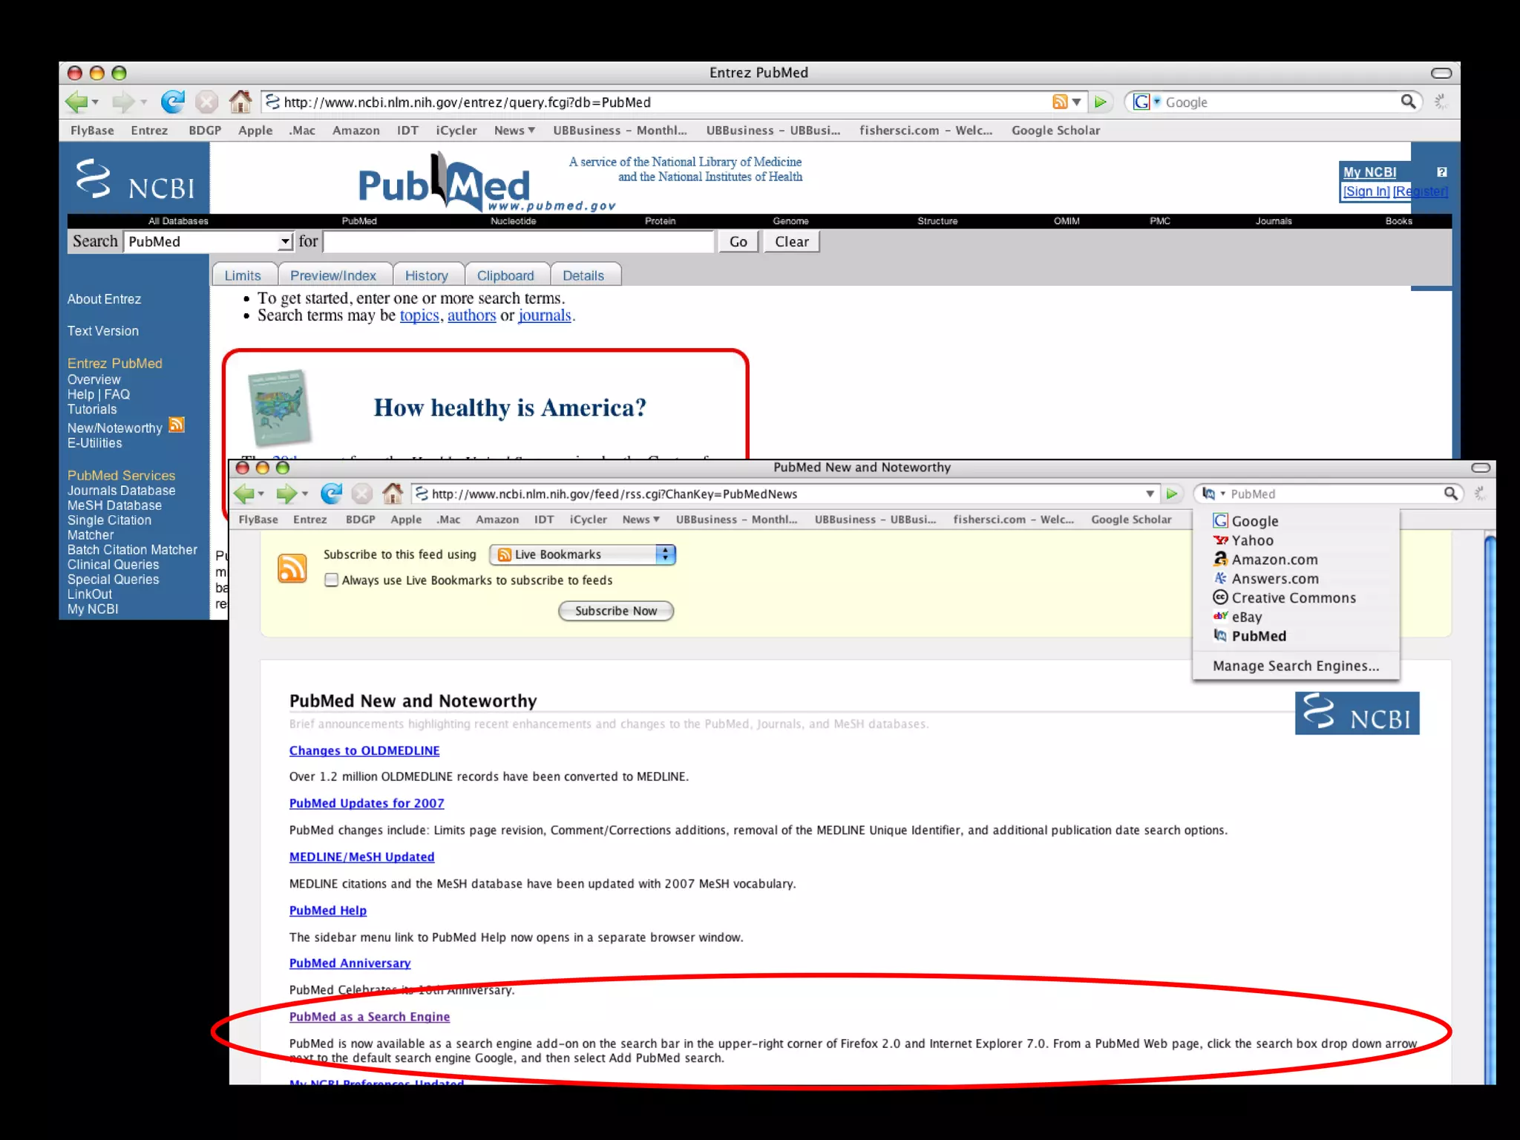Click green Go arrow in top address bar
Image resolution: width=1520 pixels, height=1140 pixels.
[1100, 102]
